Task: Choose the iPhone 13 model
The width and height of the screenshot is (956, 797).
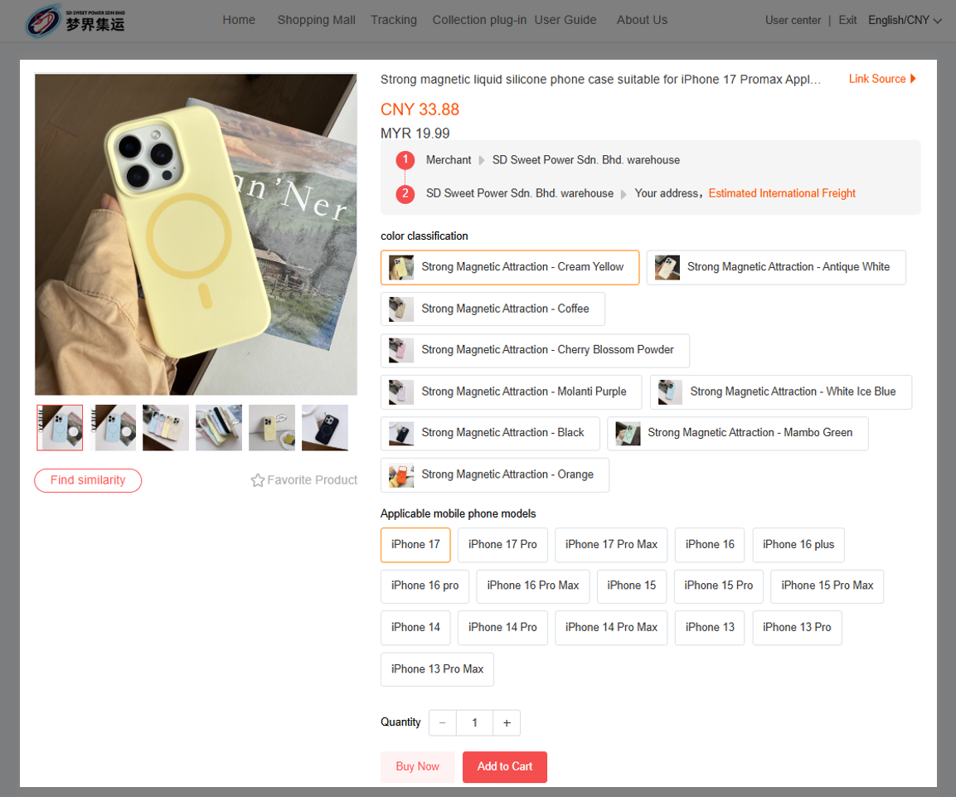Action: coord(710,628)
